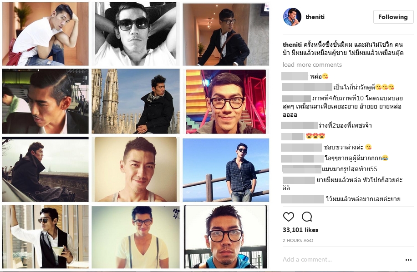Image resolution: width=417 pixels, height=272 pixels.
Task: Like the post with the heart icon
Action: pos(289,217)
